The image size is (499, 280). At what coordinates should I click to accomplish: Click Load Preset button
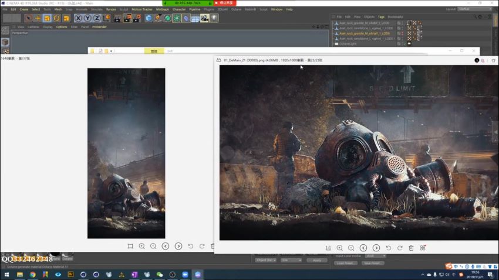345,263
